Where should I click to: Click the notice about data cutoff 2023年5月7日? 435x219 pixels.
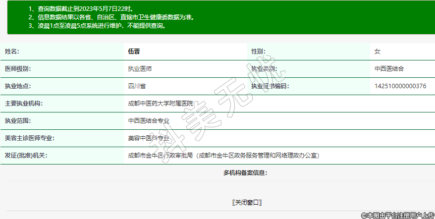[x=81, y=9]
